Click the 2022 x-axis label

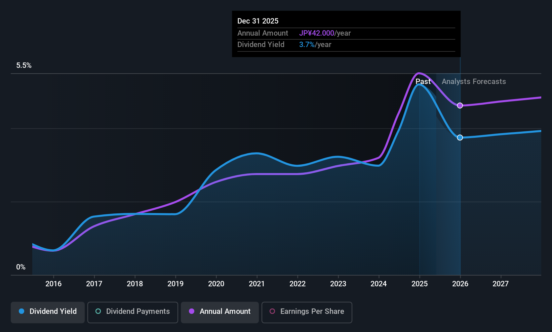pos(298,284)
